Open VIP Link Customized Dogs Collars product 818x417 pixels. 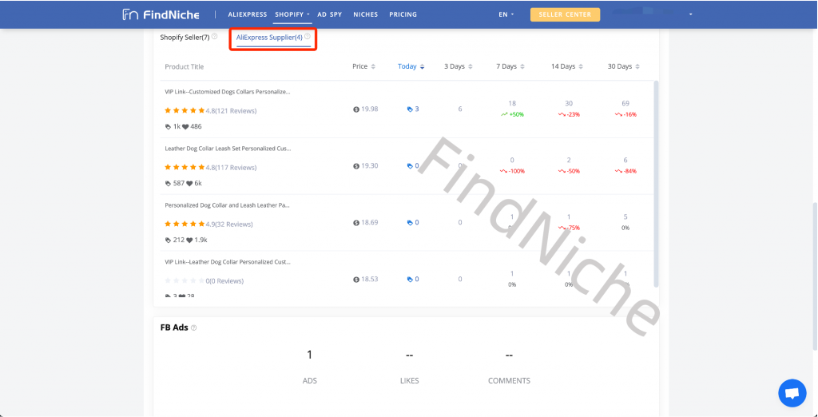pos(228,92)
